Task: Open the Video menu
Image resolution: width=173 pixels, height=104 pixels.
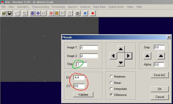Action: coord(130,7)
